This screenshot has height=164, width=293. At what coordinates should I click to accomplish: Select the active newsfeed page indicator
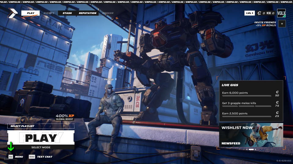pos(251,149)
